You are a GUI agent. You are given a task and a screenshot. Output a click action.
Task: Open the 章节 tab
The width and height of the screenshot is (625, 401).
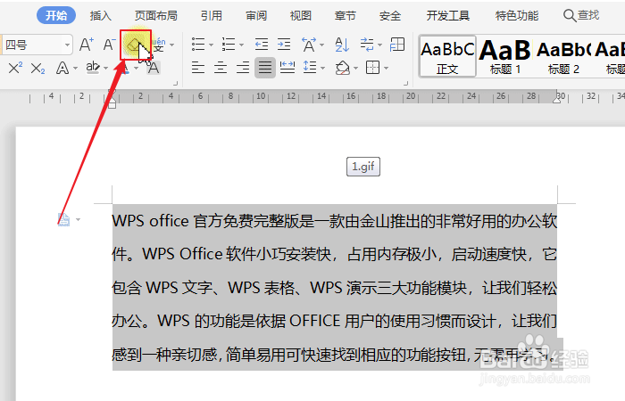coord(345,15)
